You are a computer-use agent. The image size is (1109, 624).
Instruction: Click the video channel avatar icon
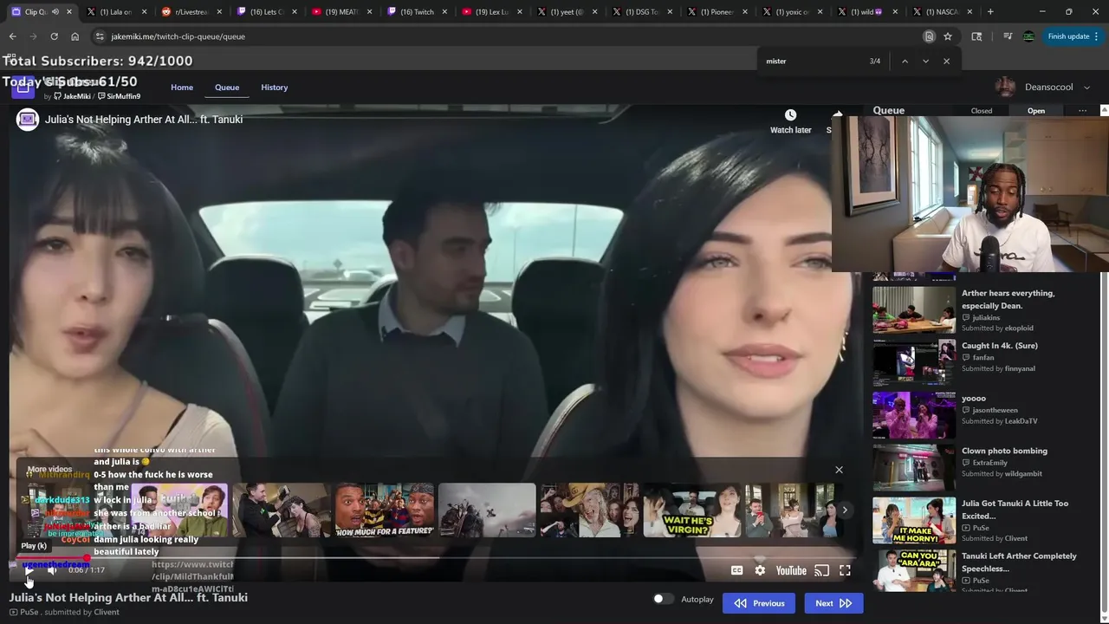click(x=28, y=120)
